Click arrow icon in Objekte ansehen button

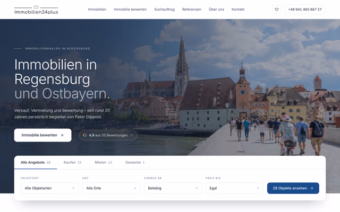coord(312,188)
